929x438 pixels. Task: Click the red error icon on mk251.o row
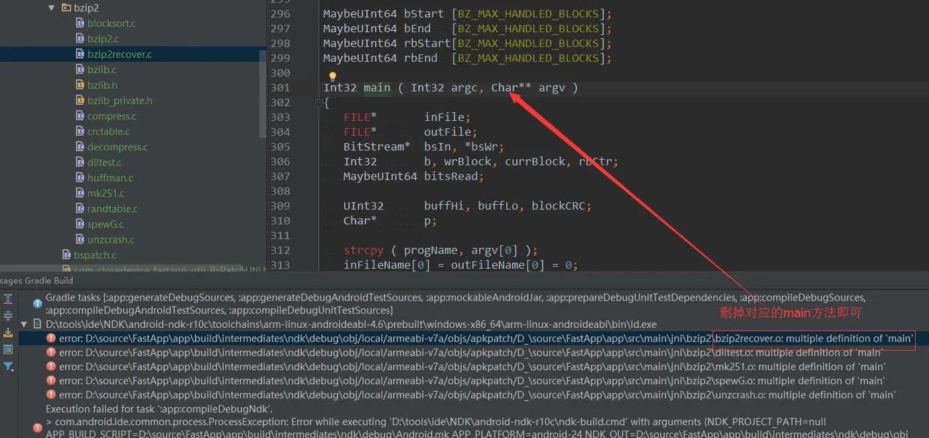(51, 367)
